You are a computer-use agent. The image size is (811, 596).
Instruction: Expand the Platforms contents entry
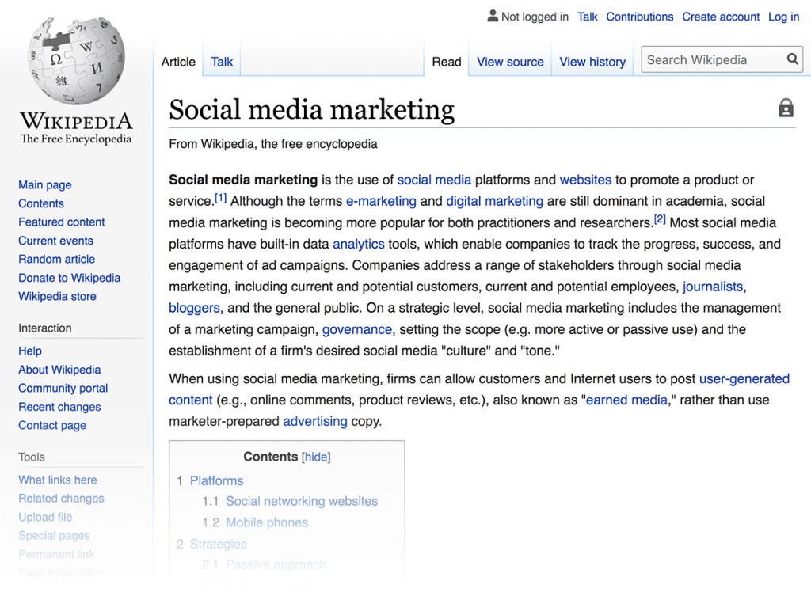pos(216,480)
